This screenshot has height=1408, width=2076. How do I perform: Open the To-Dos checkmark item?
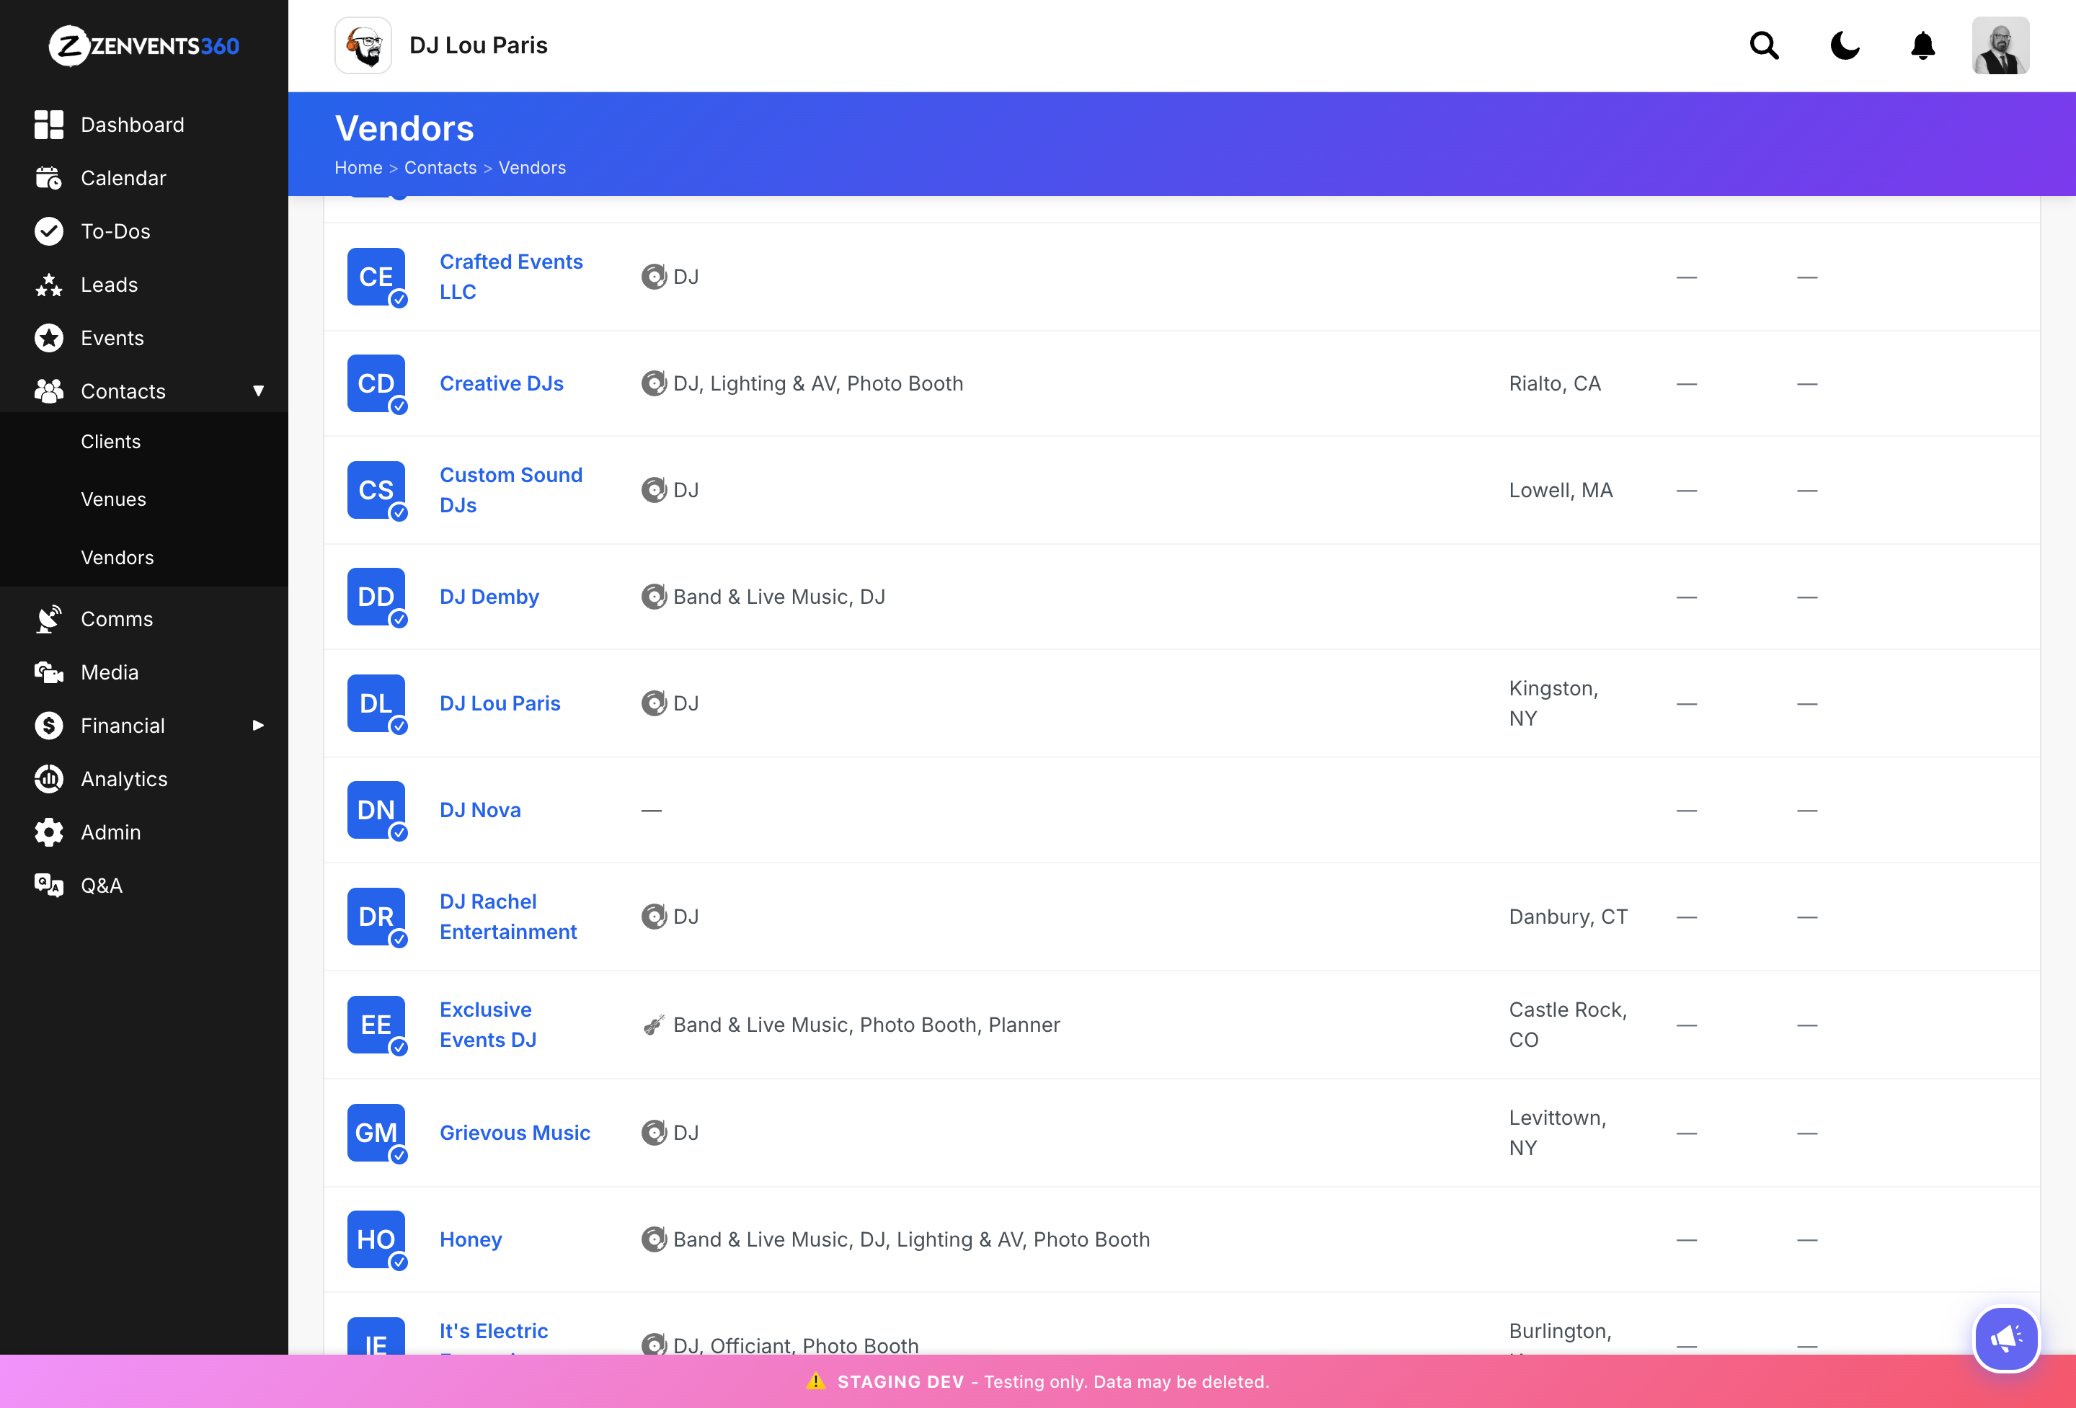tap(115, 231)
